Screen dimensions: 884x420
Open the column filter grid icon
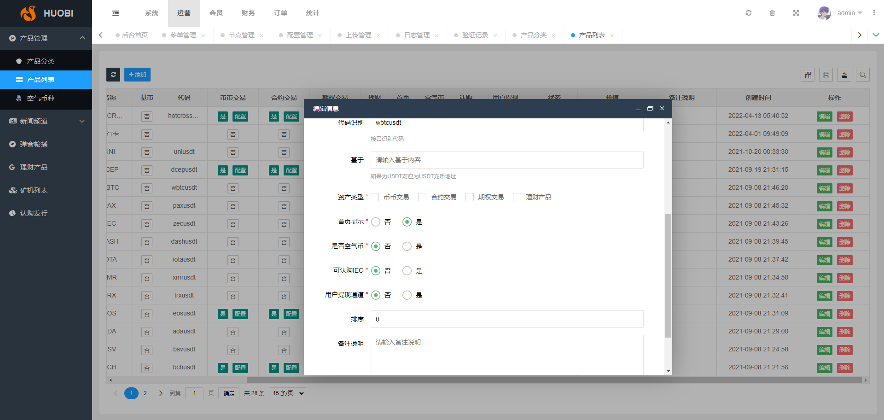coord(808,75)
